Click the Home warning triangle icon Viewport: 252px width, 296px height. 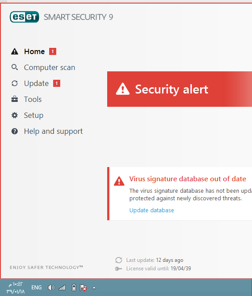click(15, 51)
